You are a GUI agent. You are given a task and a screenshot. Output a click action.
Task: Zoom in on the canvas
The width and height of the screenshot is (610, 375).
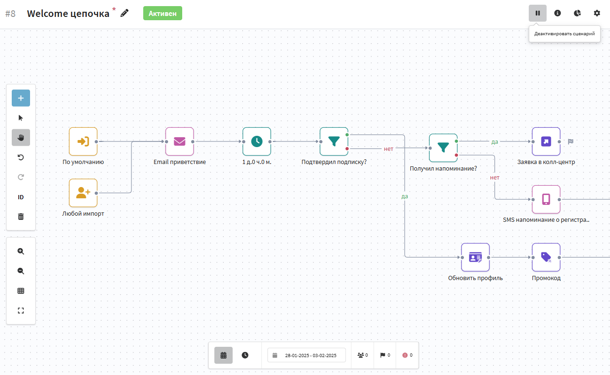click(x=21, y=251)
